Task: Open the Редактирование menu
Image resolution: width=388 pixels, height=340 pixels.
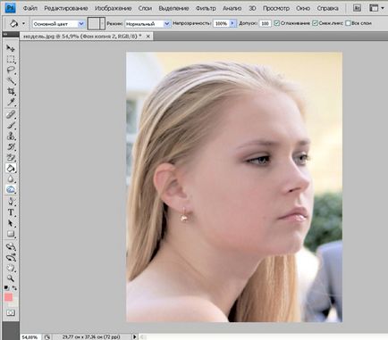Action: tap(66, 8)
